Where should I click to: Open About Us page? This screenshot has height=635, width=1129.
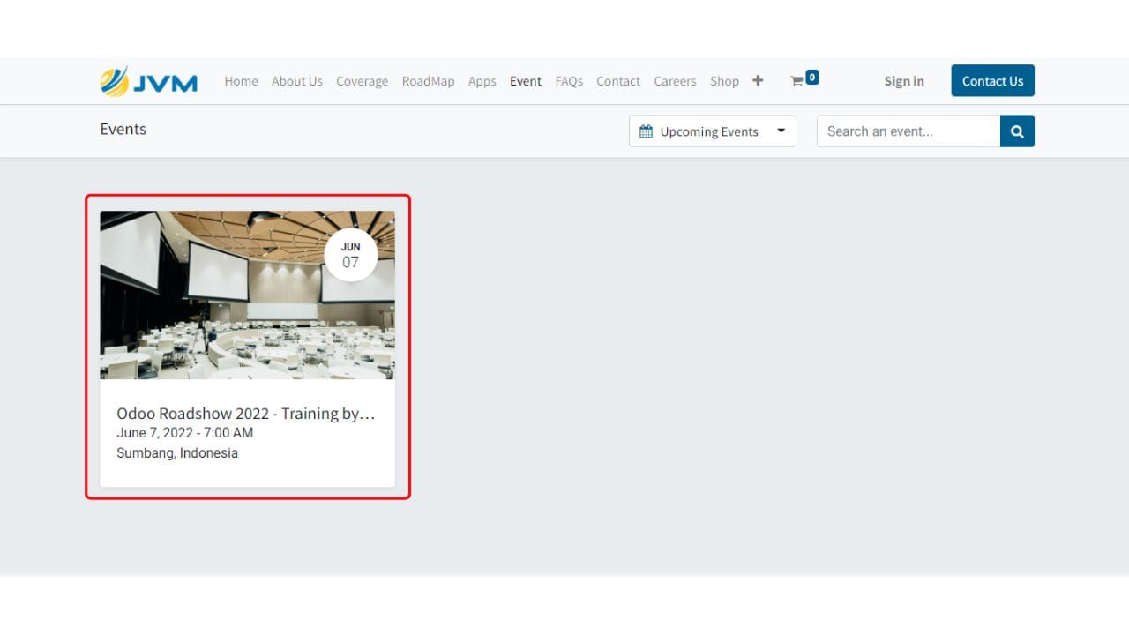[296, 81]
